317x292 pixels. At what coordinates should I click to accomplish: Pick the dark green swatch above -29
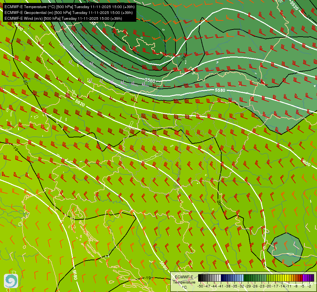point(247,278)
